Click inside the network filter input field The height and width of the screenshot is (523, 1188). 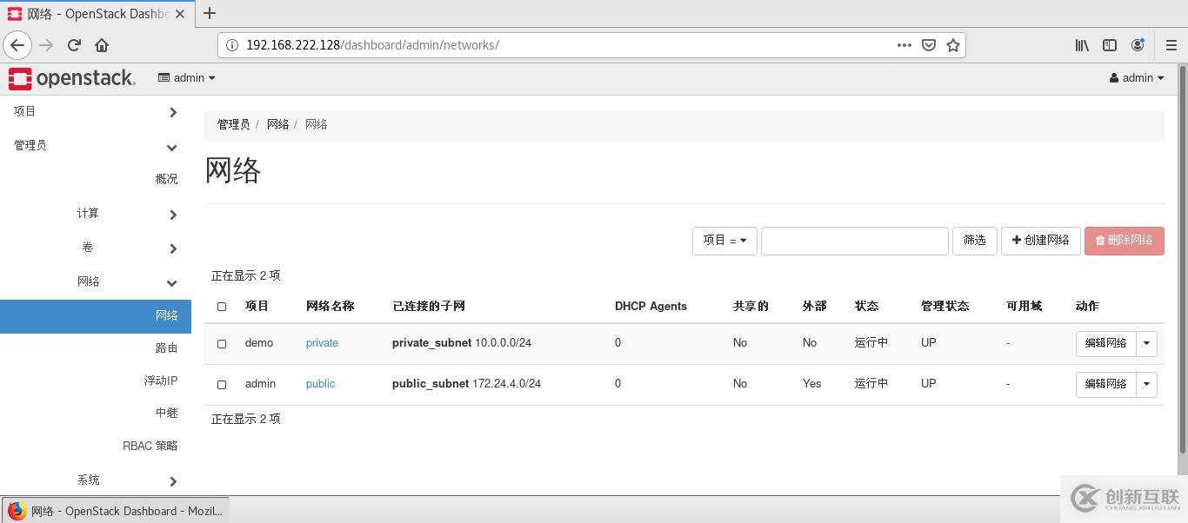pos(854,241)
